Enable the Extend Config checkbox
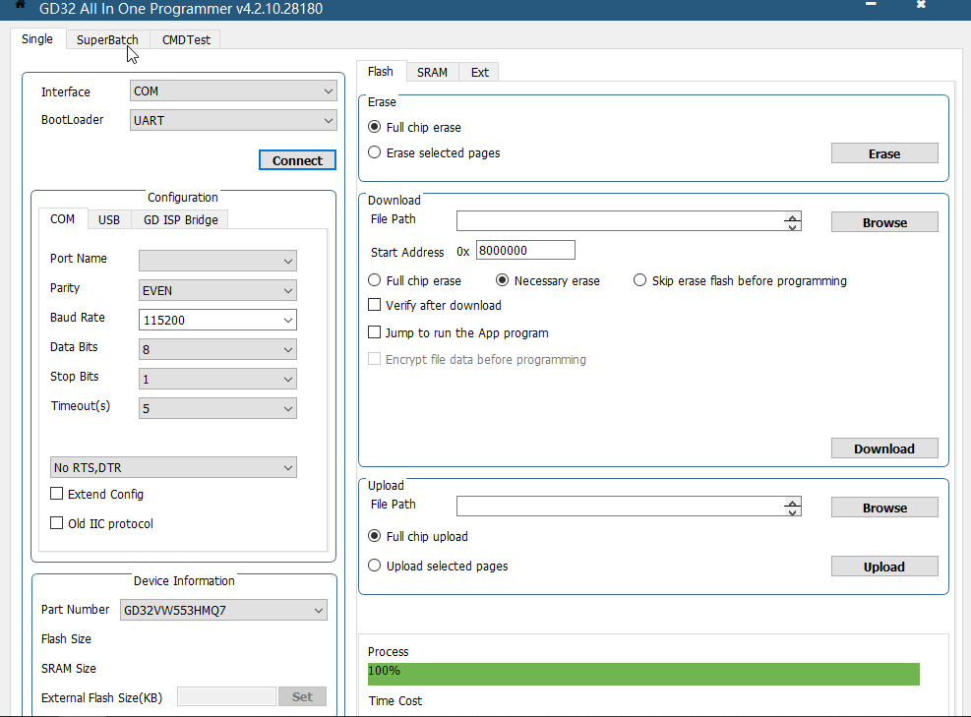 57,494
